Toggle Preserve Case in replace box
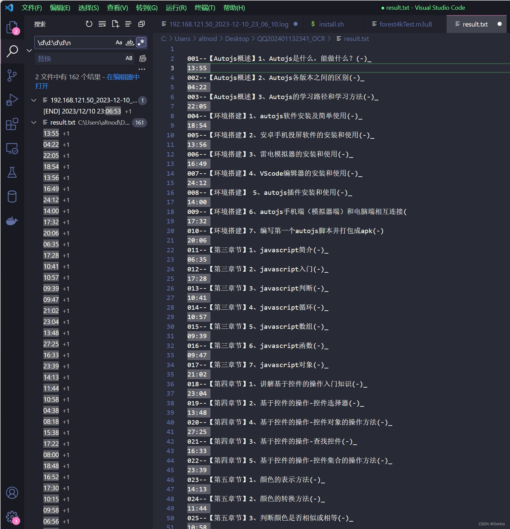510x529 pixels. pyautogui.click(x=129, y=58)
